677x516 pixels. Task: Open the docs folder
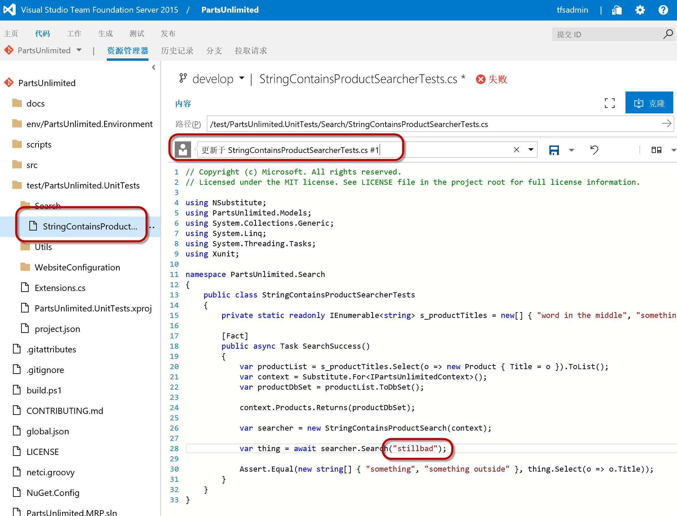tap(35, 103)
